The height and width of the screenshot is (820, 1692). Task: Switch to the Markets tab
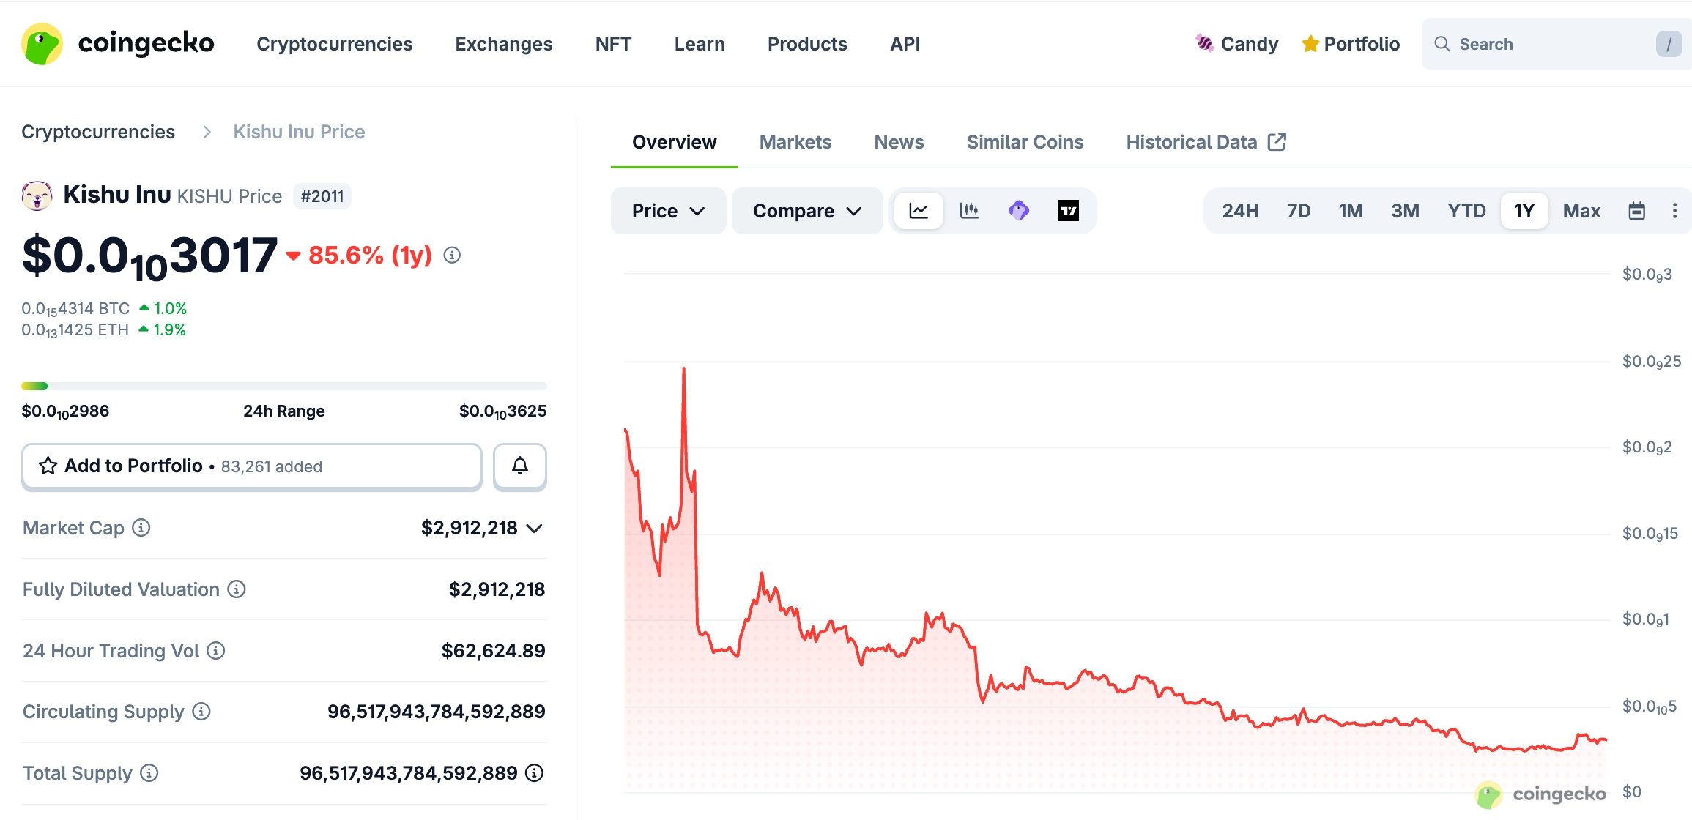[x=795, y=142]
